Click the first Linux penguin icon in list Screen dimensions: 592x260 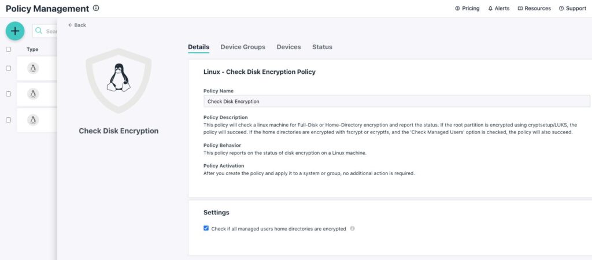tap(33, 69)
